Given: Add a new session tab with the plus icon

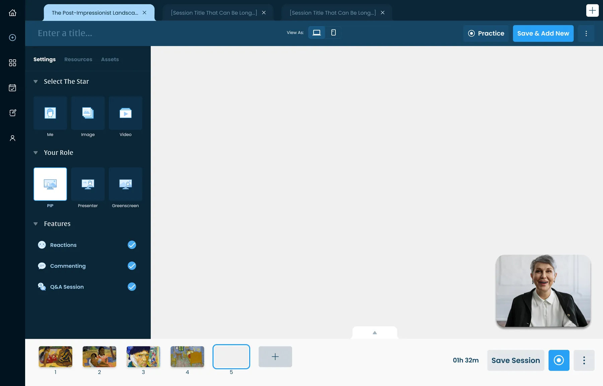Looking at the screenshot, I should click(592, 10).
